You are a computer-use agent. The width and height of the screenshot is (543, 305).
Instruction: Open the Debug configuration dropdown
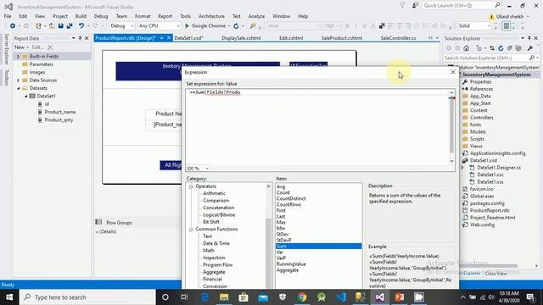pos(122,26)
